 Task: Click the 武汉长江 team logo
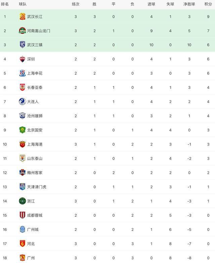click(22, 17)
